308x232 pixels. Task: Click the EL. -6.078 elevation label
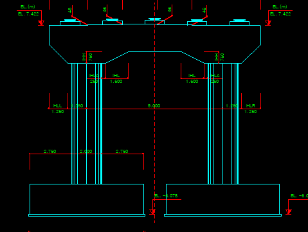click(166, 196)
